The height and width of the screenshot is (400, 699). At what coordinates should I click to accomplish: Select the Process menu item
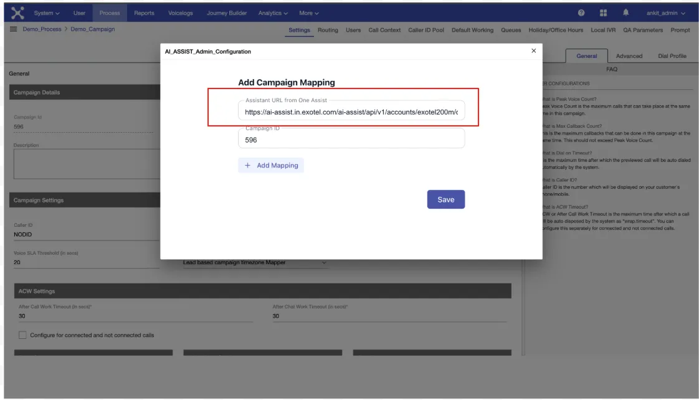coord(110,13)
